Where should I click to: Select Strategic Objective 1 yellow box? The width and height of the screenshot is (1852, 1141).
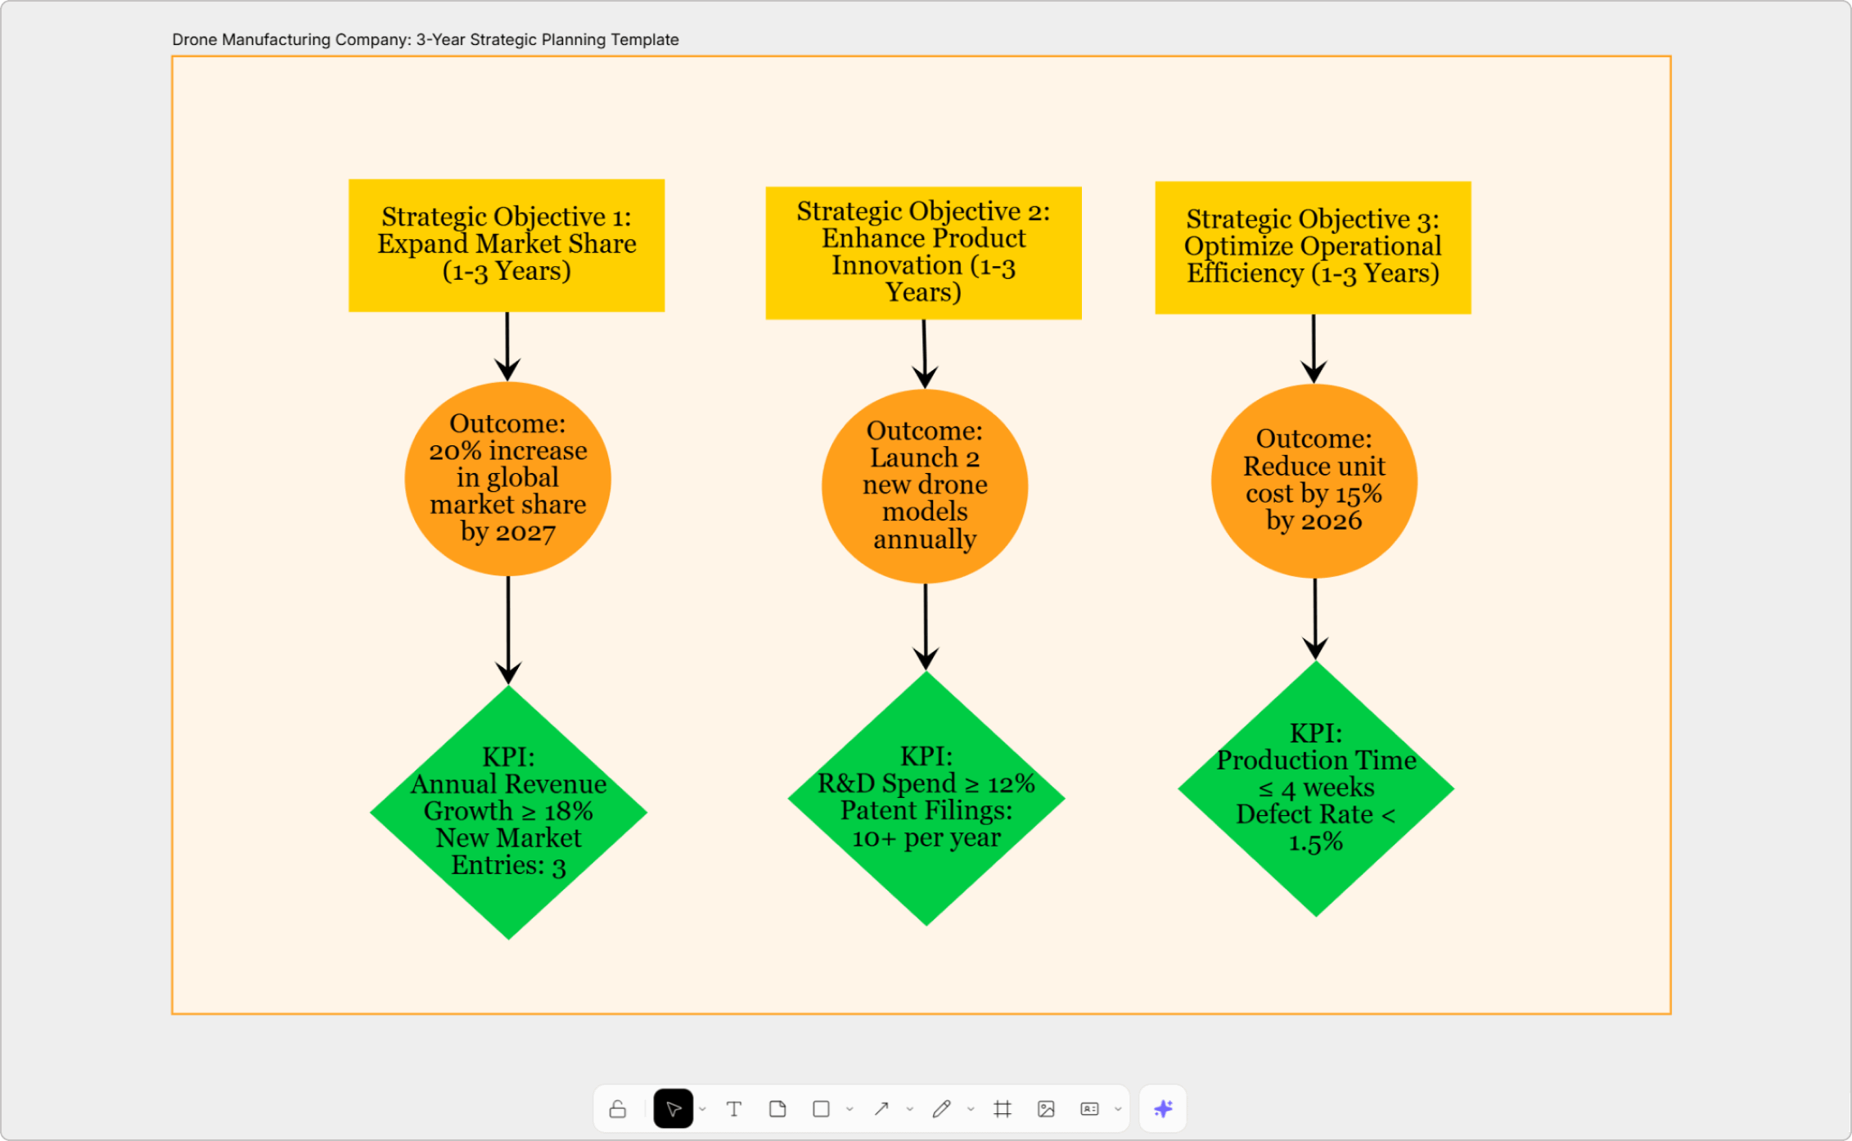(x=507, y=245)
